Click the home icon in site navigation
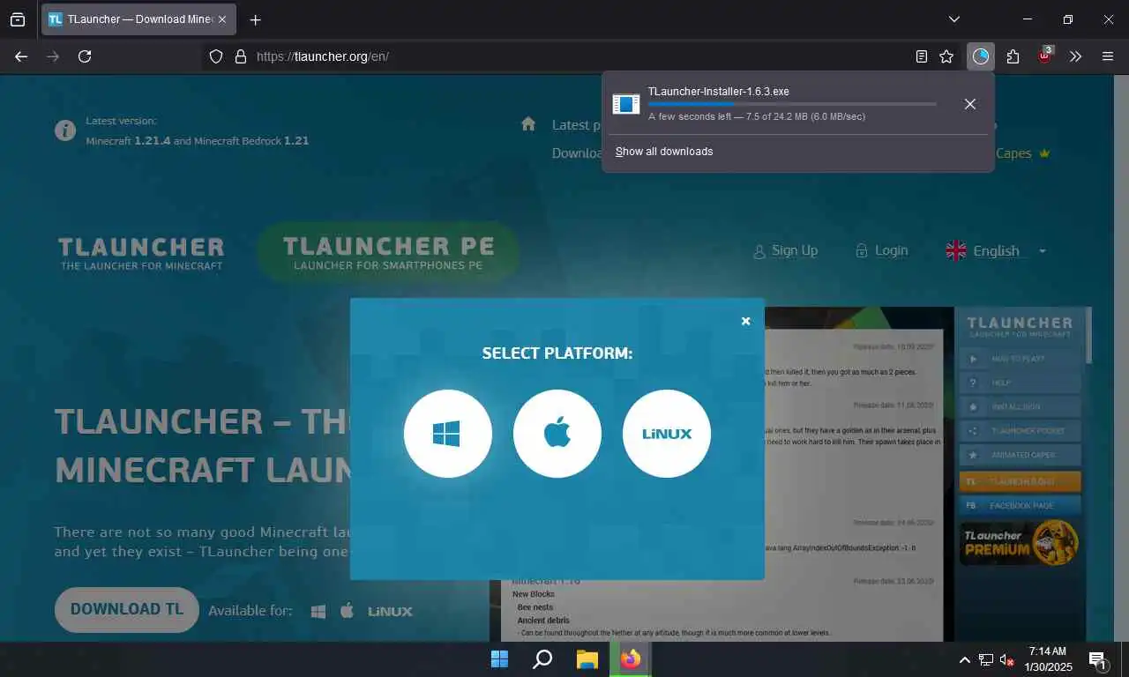The image size is (1129, 677). click(528, 124)
